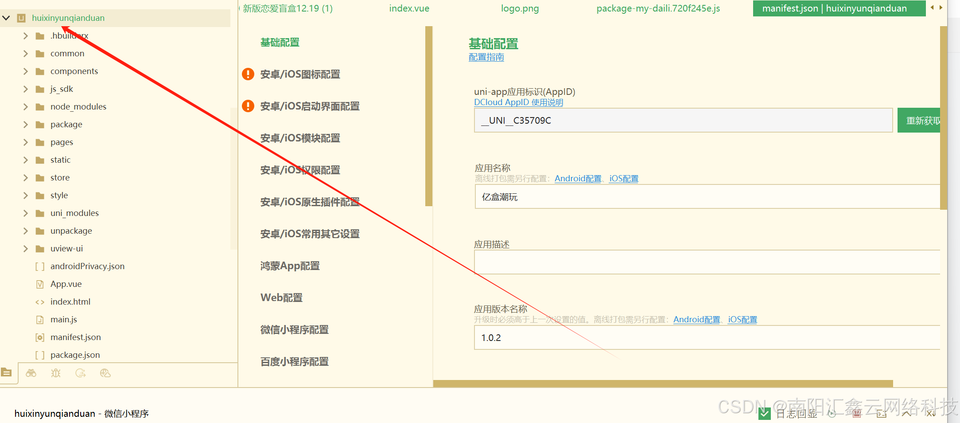
Task: Click warning icon beside 安卓/iOS启动界面配置
Action: coord(248,106)
